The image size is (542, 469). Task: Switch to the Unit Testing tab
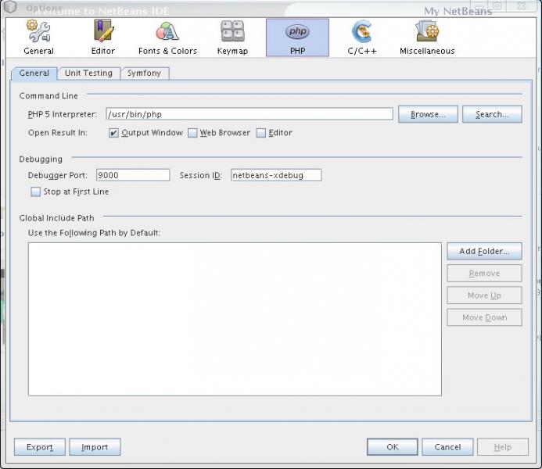tap(88, 73)
